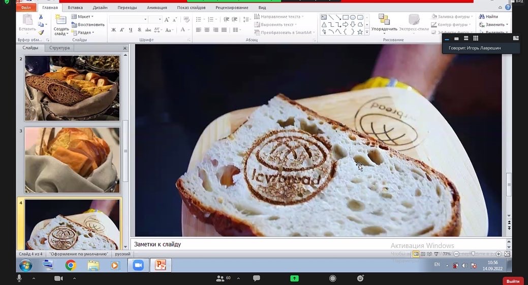
Task: Switch to the Переходы ribbon tab
Action: point(127,8)
